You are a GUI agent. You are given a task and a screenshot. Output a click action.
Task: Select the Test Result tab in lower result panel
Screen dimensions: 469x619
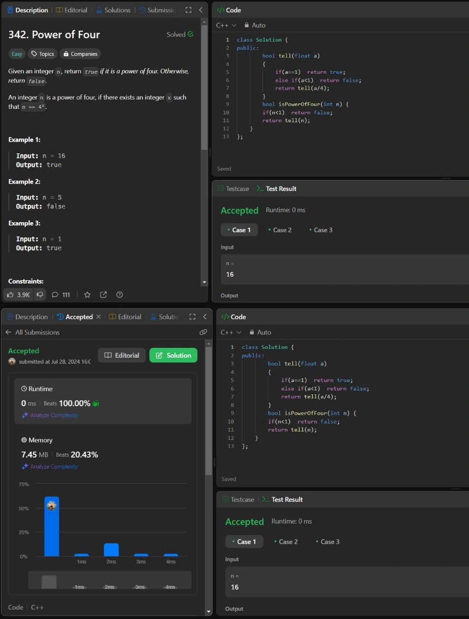[282, 499]
